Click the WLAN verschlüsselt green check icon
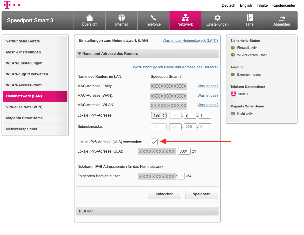Image resolution: width=304 pixels, height=235 pixels. pos(233,55)
